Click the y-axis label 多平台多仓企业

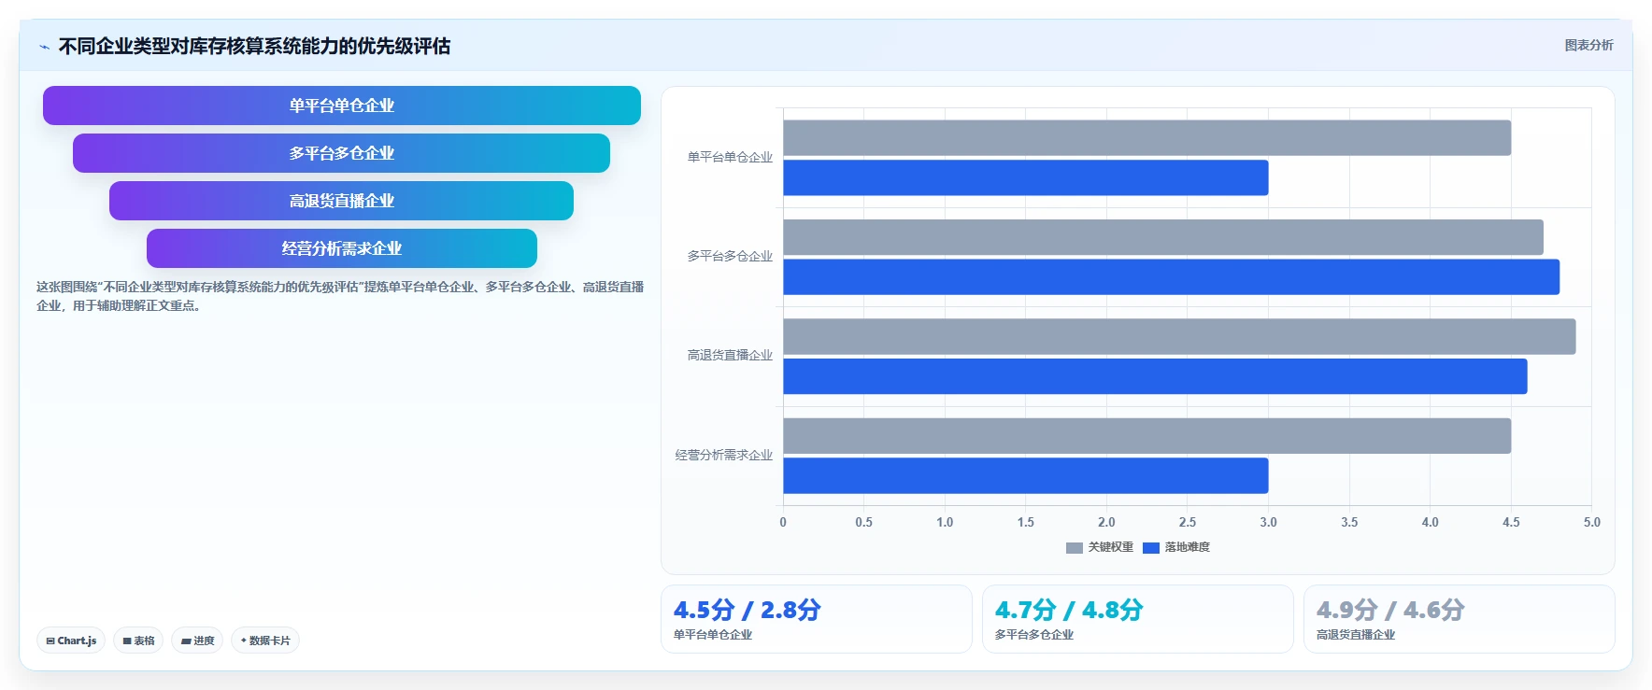(730, 257)
